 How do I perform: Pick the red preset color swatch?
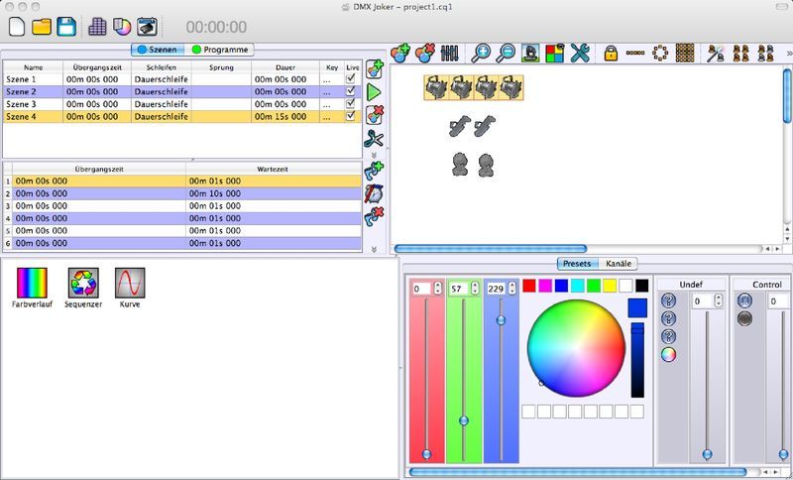tap(529, 286)
